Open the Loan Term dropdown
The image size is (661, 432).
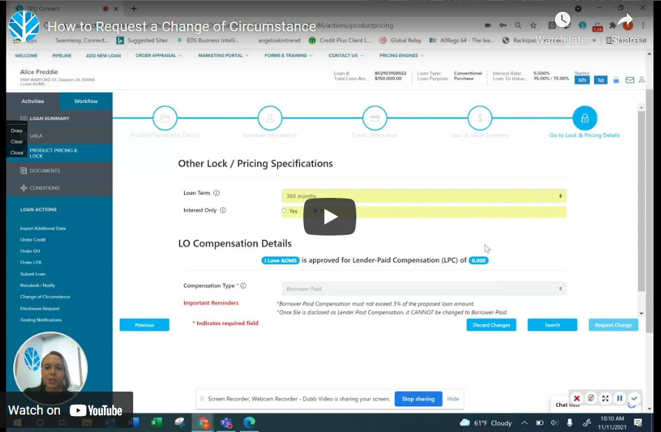[x=424, y=196]
